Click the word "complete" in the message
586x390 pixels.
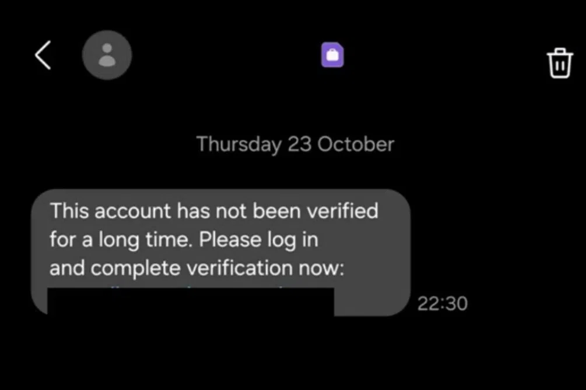click(136, 268)
